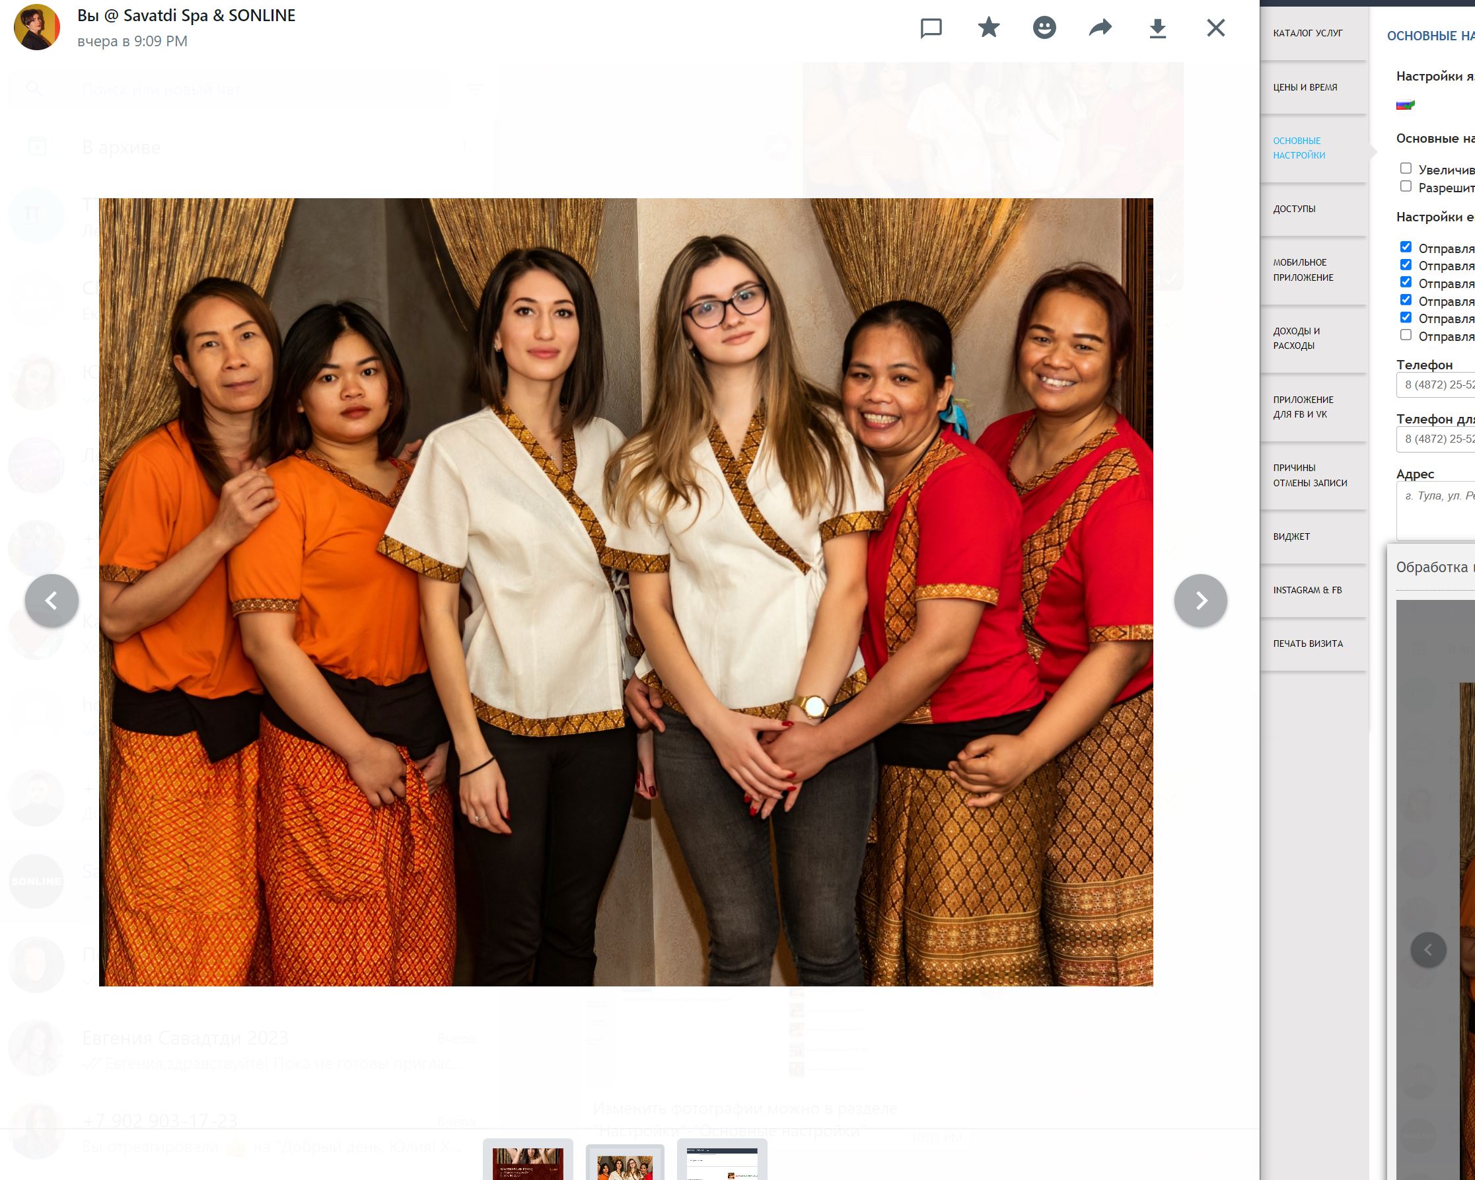Uncheck the first Отправля... checkbox

pyautogui.click(x=1406, y=247)
